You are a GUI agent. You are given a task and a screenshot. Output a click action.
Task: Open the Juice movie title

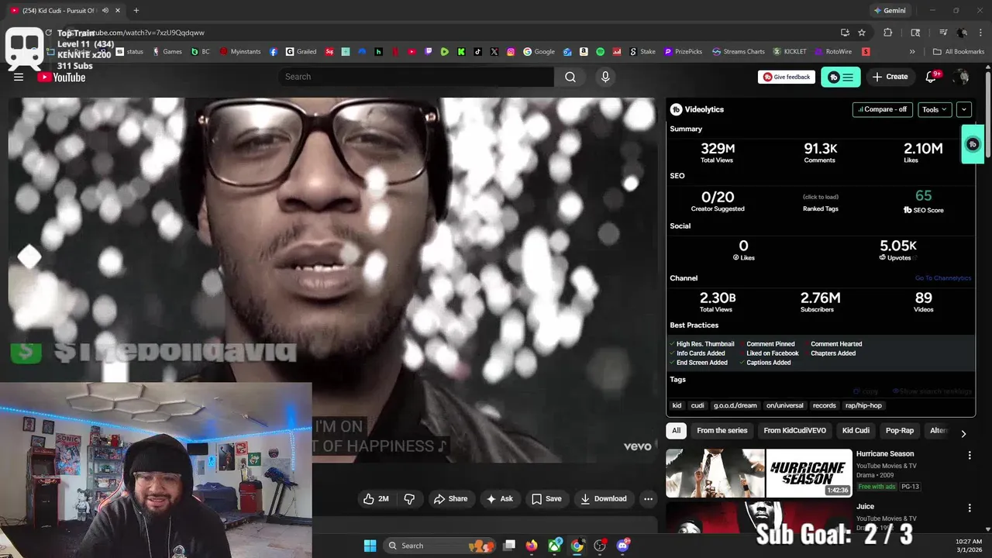coord(865,507)
